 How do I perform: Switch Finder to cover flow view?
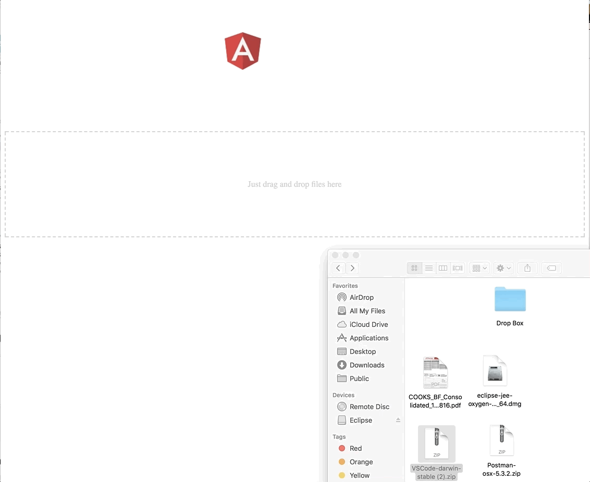tap(458, 268)
